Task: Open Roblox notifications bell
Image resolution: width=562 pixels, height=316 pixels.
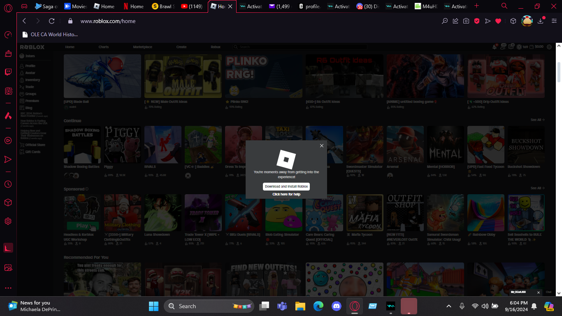Action: pyautogui.click(x=495, y=47)
